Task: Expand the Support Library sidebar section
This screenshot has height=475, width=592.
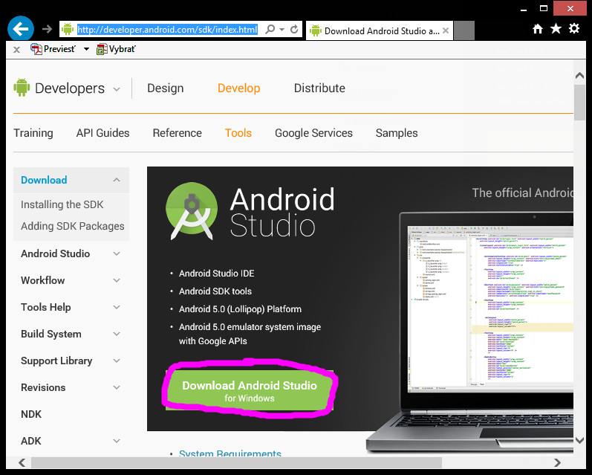Action: (x=117, y=361)
